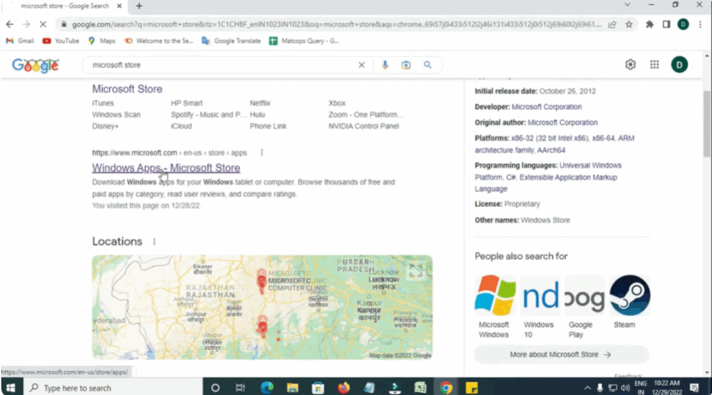The image size is (712, 395).
Task: Open the notification center icon
Action: (695, 388)
